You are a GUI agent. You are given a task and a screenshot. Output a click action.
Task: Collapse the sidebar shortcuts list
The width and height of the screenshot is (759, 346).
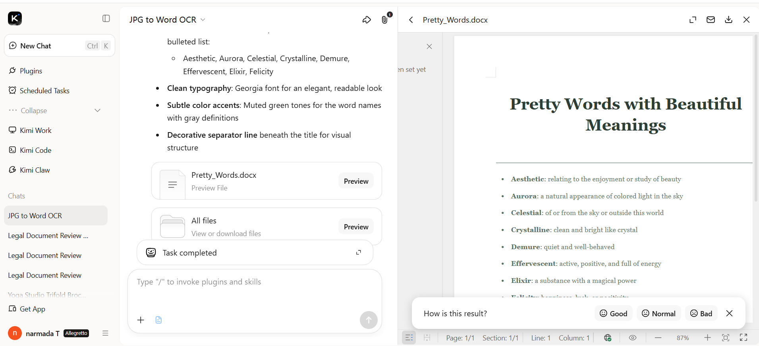pyautogui.click(x=55, y=110)
